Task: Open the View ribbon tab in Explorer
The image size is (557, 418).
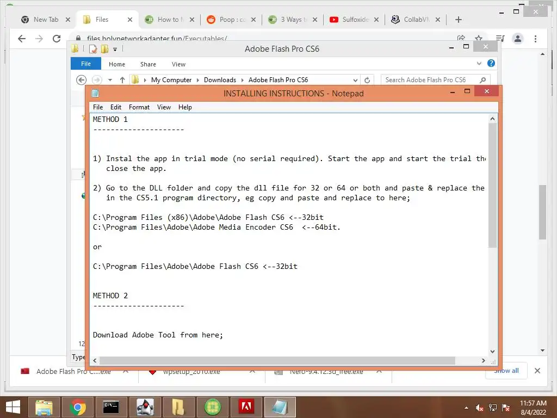Action: (x=178, y=64)
